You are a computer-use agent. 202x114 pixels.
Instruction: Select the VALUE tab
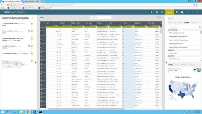tap(177, 65)
